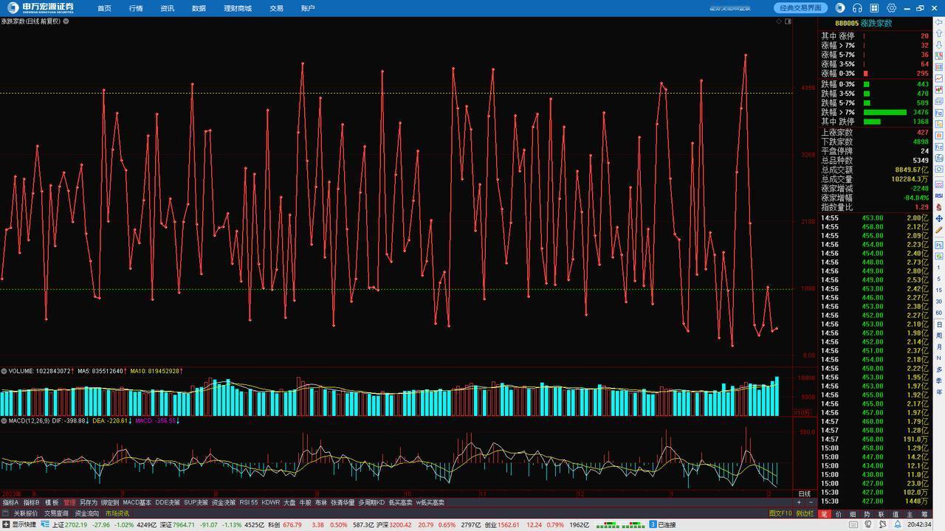The image size is (945, 531).
Task: Toggle the MACD panel circle icon
Action: [4, 420]
